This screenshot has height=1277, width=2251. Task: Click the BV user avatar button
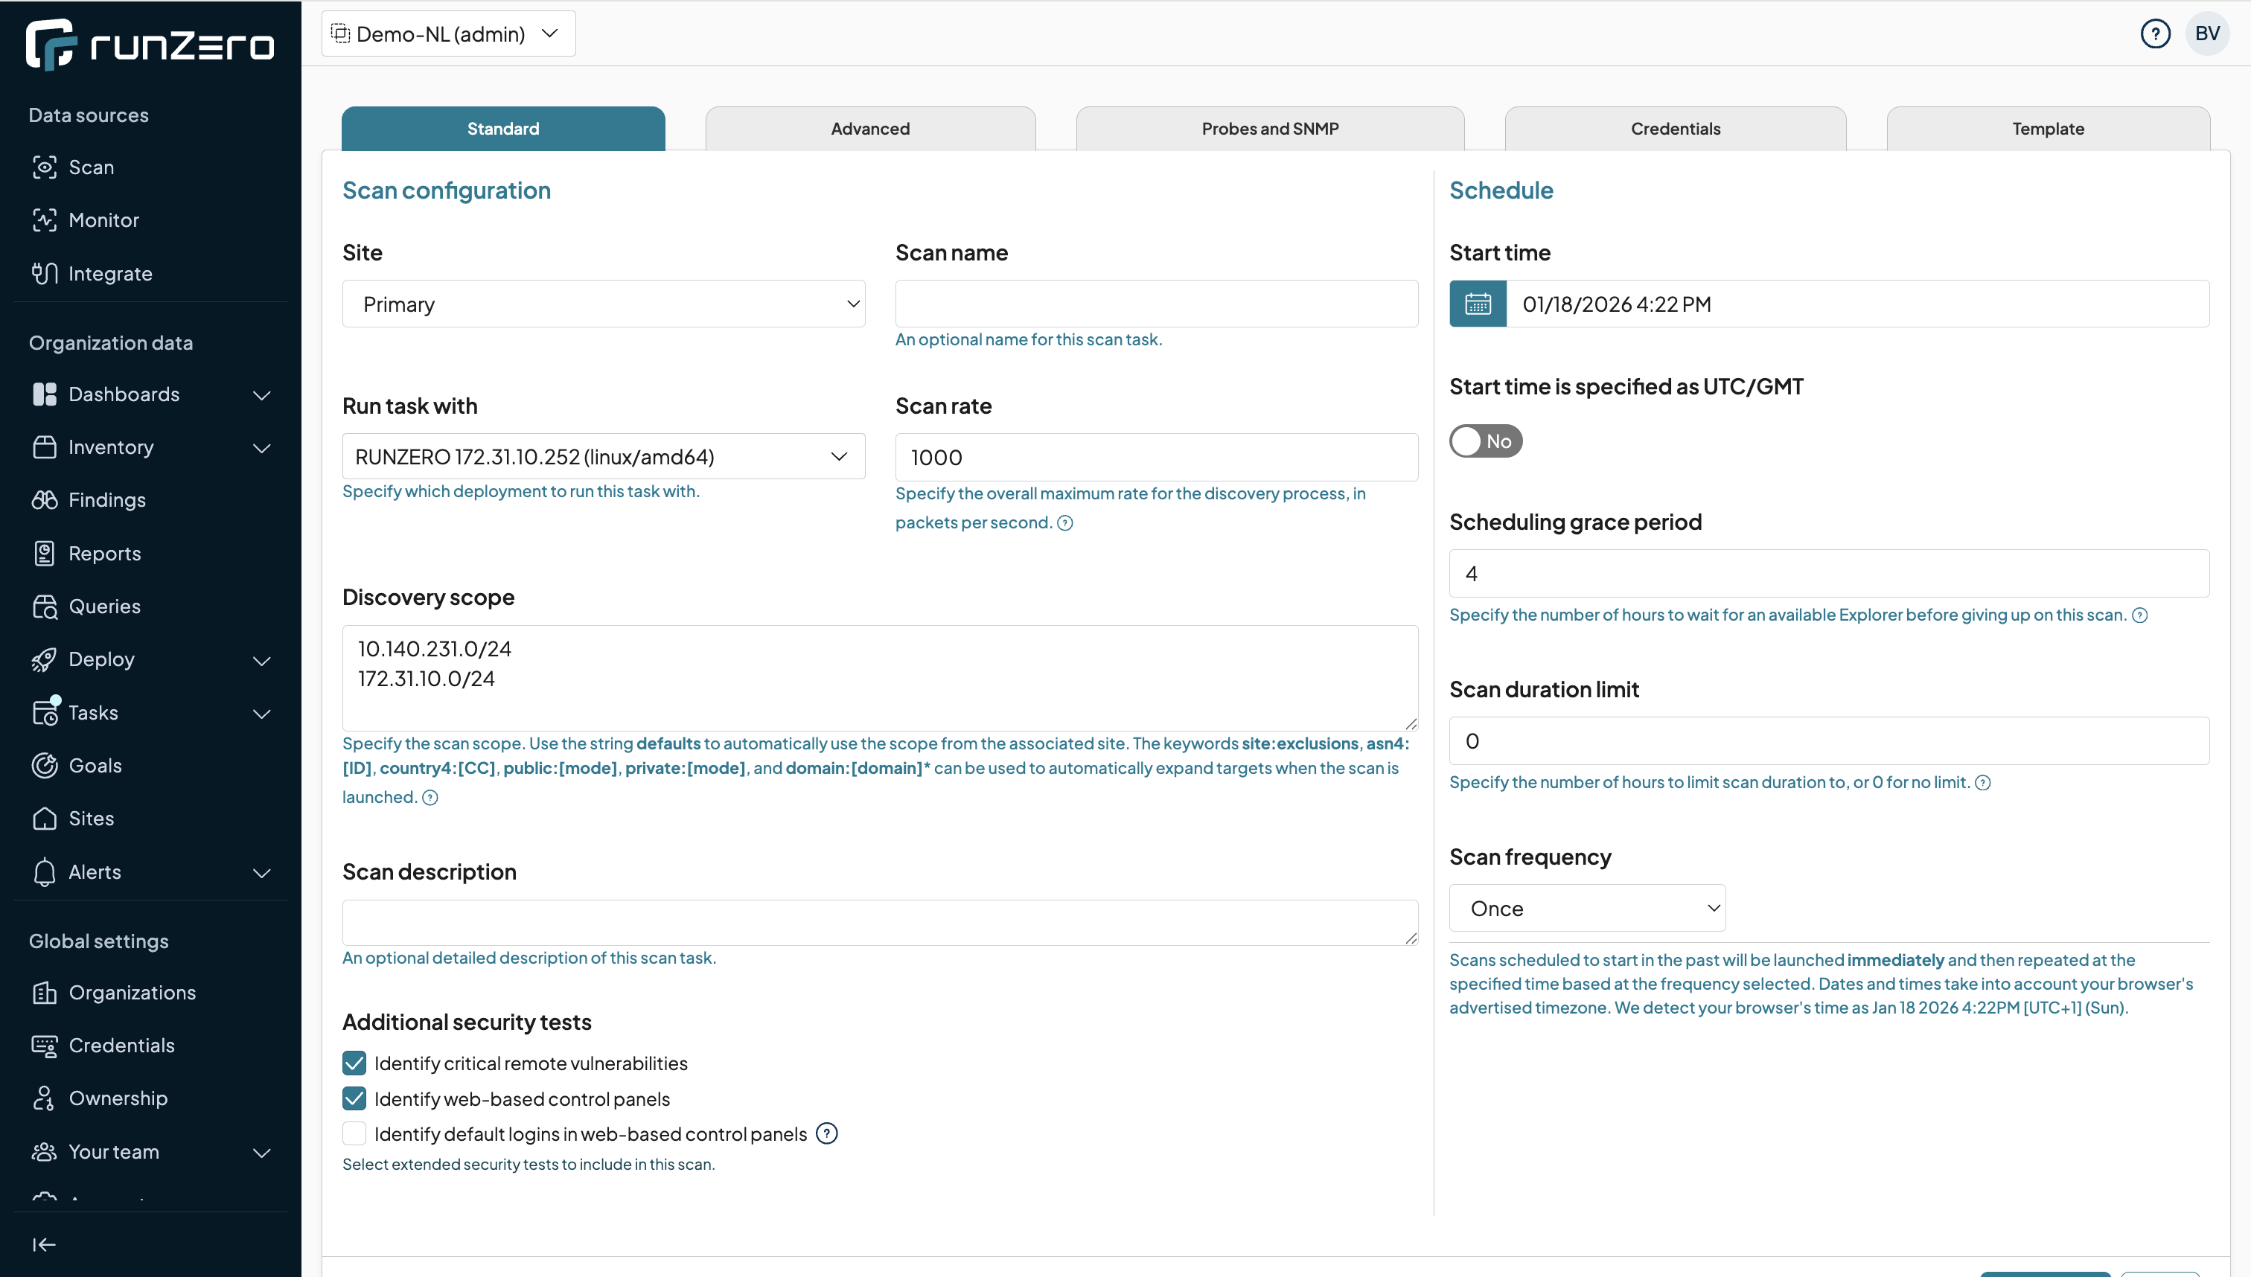pos(2206,34)
